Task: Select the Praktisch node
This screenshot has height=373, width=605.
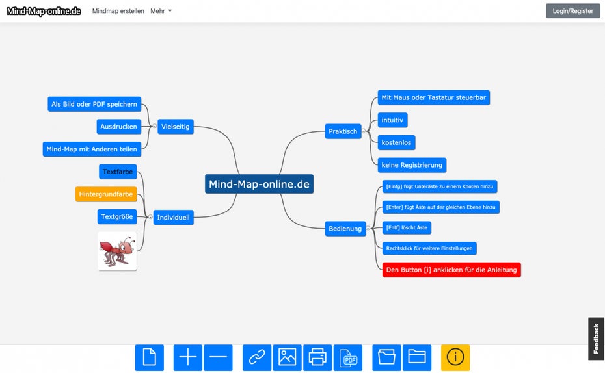Action: point(343,131)
